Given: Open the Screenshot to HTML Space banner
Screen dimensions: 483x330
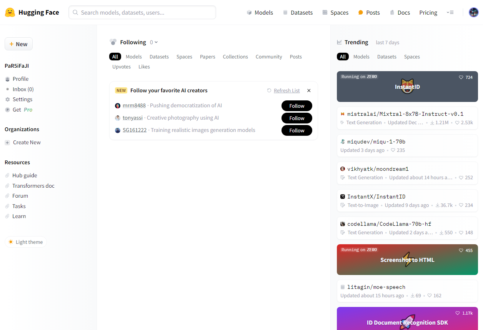Looking at the screenshot, I should [407, 260].
